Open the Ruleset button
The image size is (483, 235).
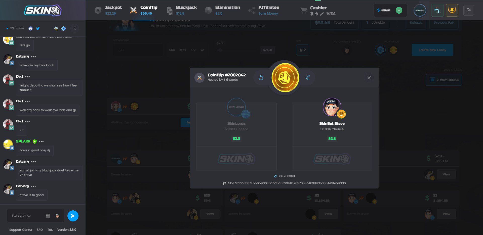pyautogui.click(x=416, y=23)
